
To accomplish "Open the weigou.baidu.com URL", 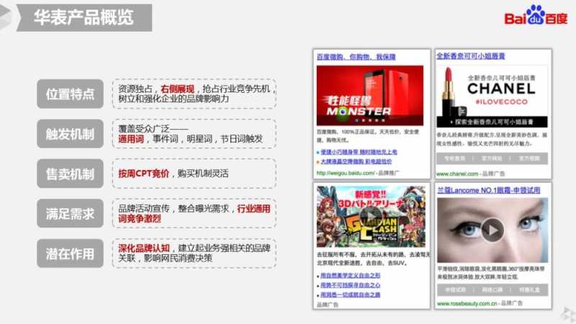I will tap(346, 173).
